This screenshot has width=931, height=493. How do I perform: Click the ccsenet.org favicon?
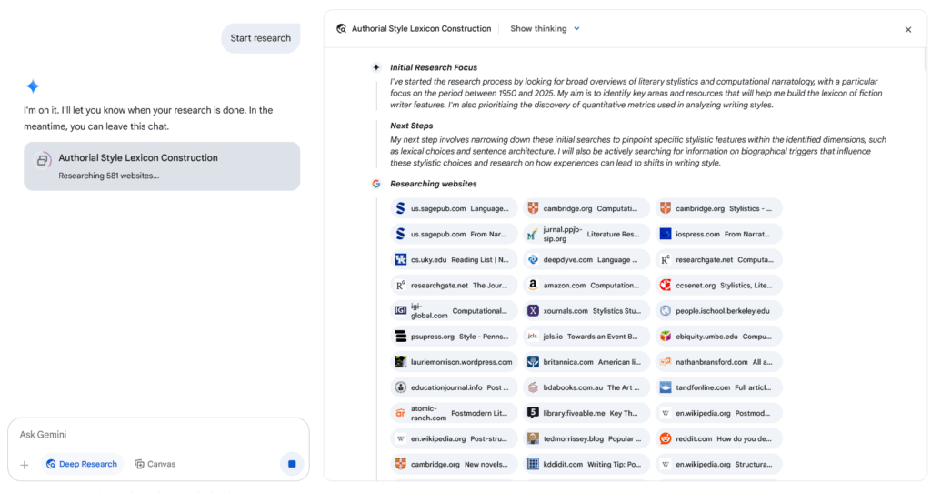(x=666, y=285)
